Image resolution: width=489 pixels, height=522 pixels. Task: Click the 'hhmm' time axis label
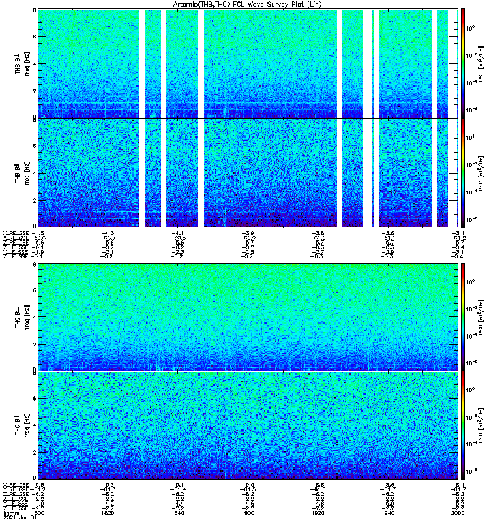click(11, 513)
